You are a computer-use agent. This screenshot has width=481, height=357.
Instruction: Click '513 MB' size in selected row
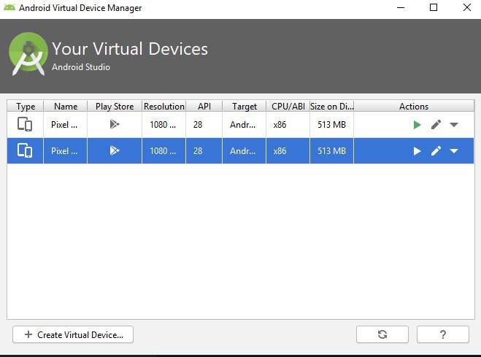[x=332, y=151]
